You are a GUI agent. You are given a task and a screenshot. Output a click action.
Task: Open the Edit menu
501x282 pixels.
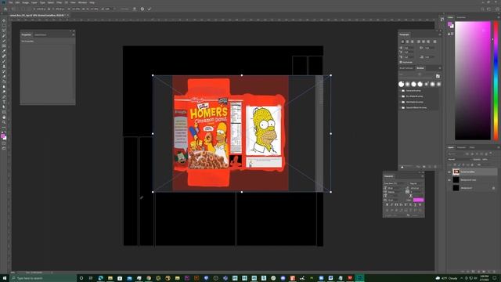point(17,2)
